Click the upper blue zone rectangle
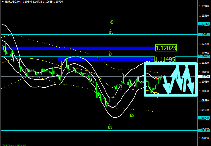Viewport: 211px width, 146px height. (78, 48)
